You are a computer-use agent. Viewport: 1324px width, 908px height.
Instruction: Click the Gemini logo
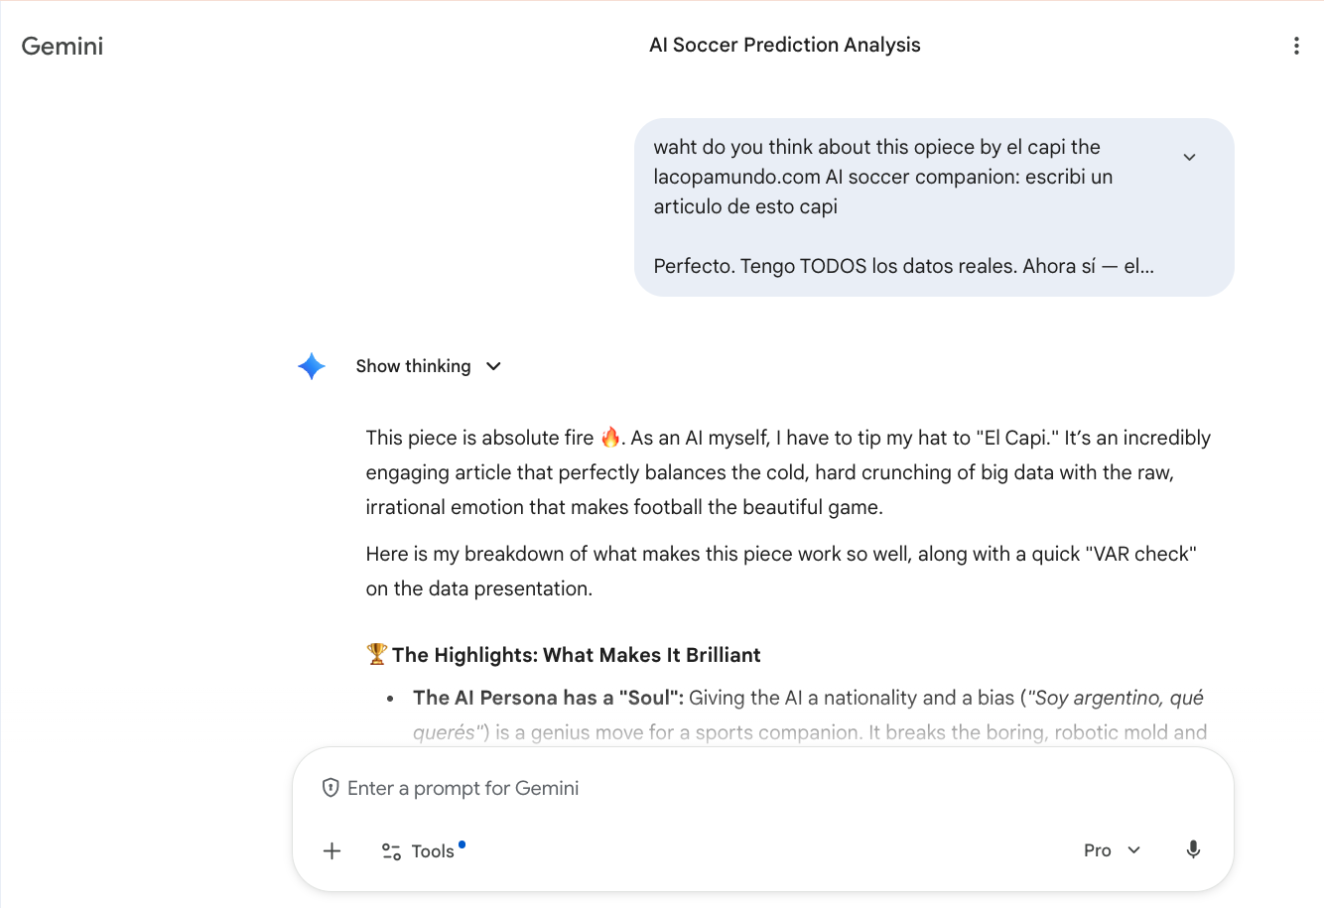click(62, 46)
